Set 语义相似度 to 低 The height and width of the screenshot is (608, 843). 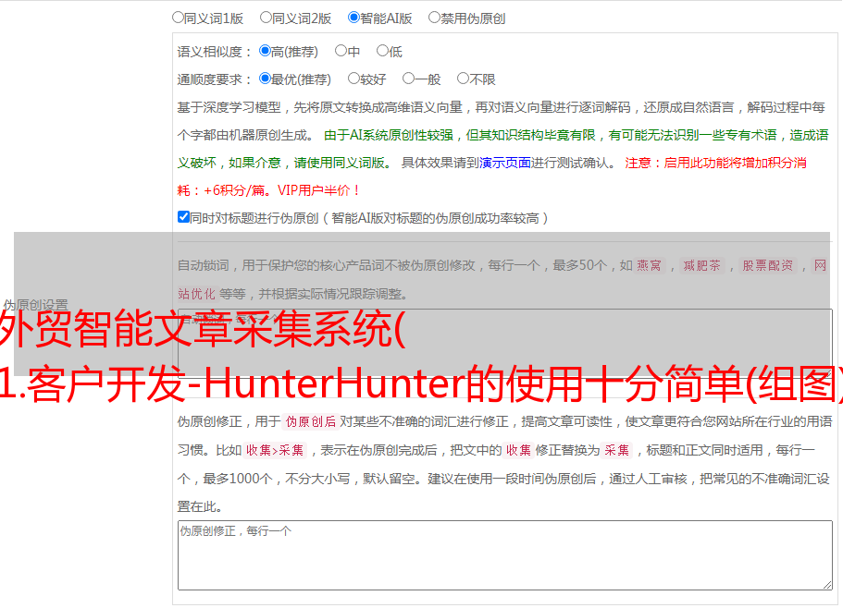click(x=382, y=51)
